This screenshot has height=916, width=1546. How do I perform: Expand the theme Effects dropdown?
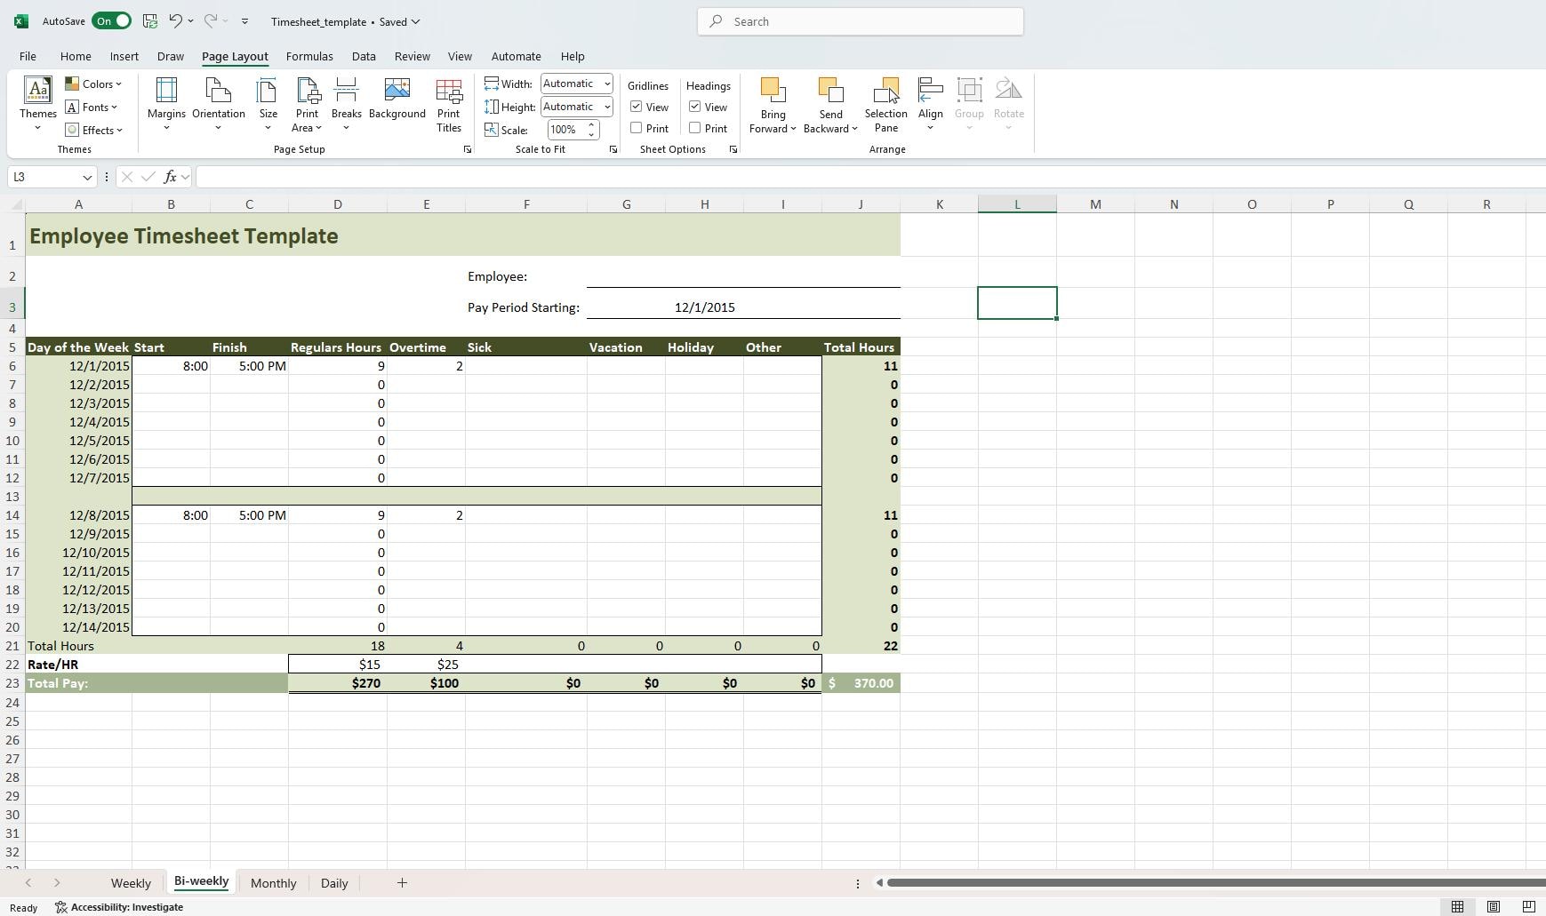(x=93, y=131)
